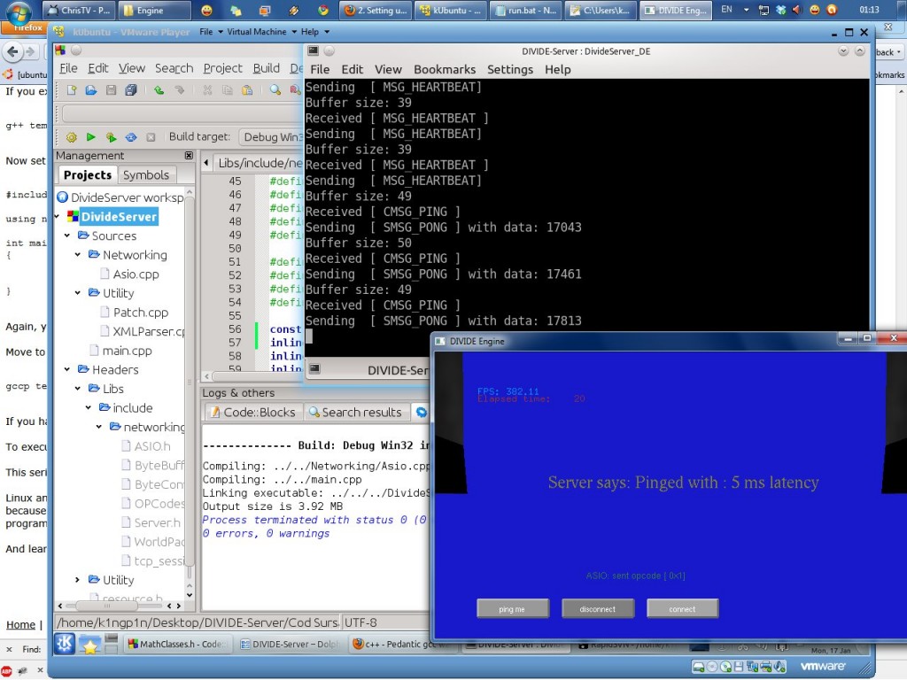Screen dimensions: 907x680
Task: Collapse the Libs folder
Action: (x=78, y=389)
